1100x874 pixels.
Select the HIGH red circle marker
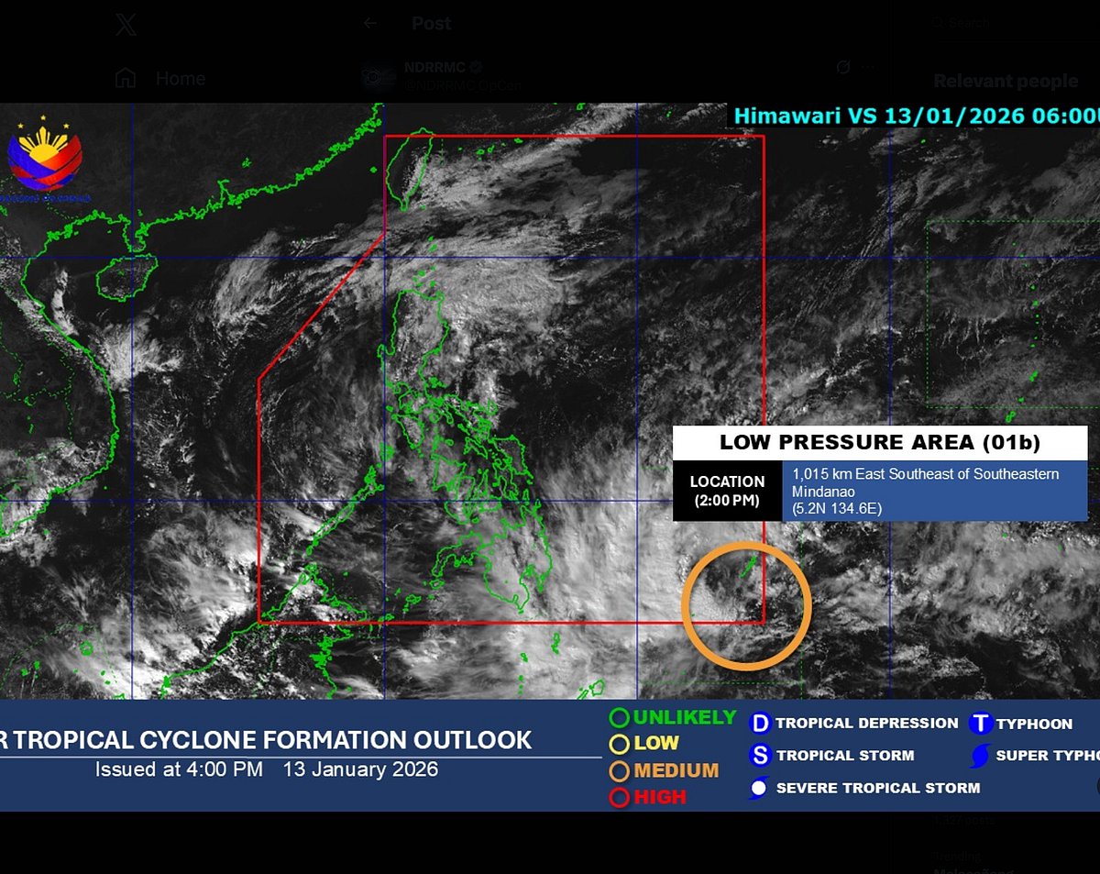pyautogui.click(x=621, y=796)
